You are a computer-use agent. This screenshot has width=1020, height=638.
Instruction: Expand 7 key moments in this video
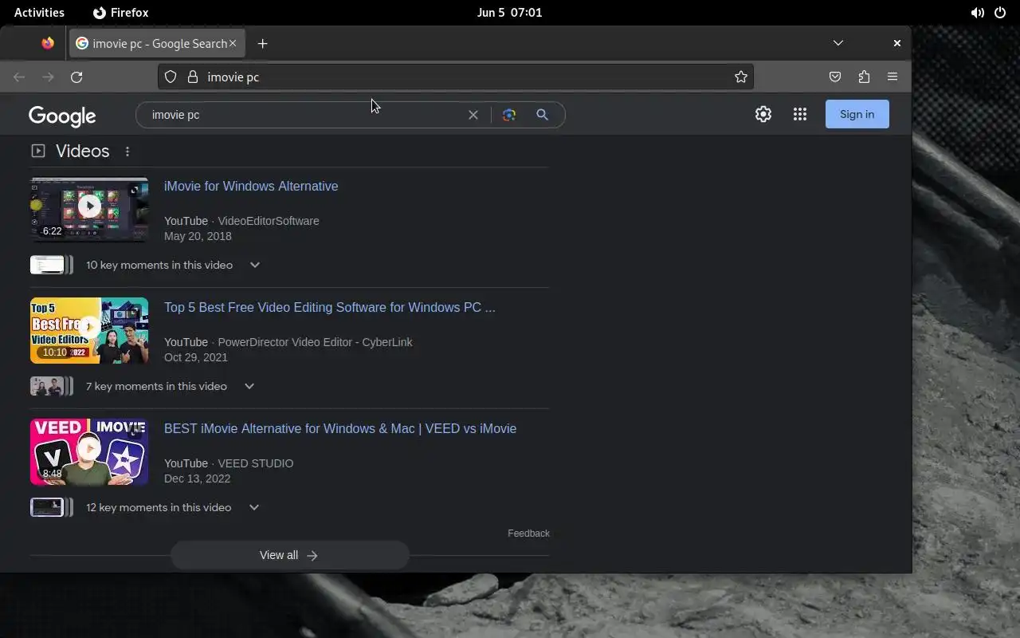[249, 386]
